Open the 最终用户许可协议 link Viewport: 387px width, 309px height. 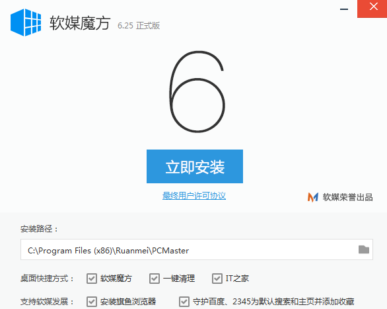pyautogui.click(x=194, y=196)
